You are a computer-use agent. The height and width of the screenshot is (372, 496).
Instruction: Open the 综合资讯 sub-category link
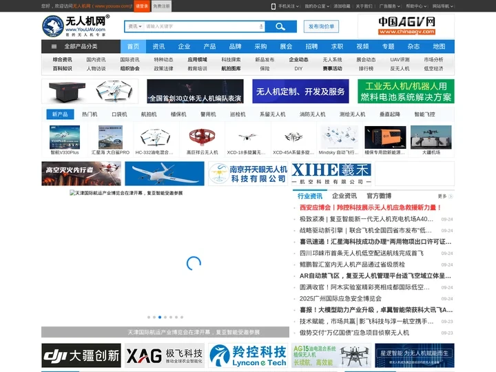tap(62, 59)
